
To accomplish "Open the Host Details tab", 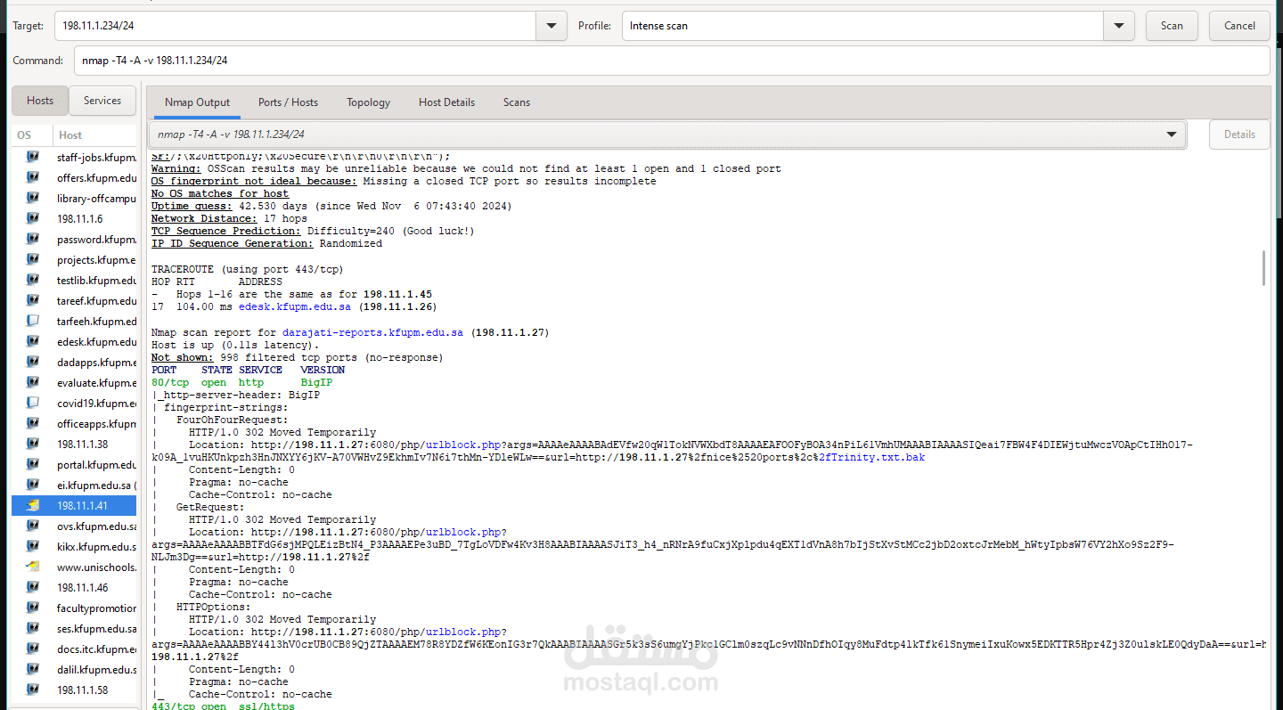I will [x=446, y=102].
